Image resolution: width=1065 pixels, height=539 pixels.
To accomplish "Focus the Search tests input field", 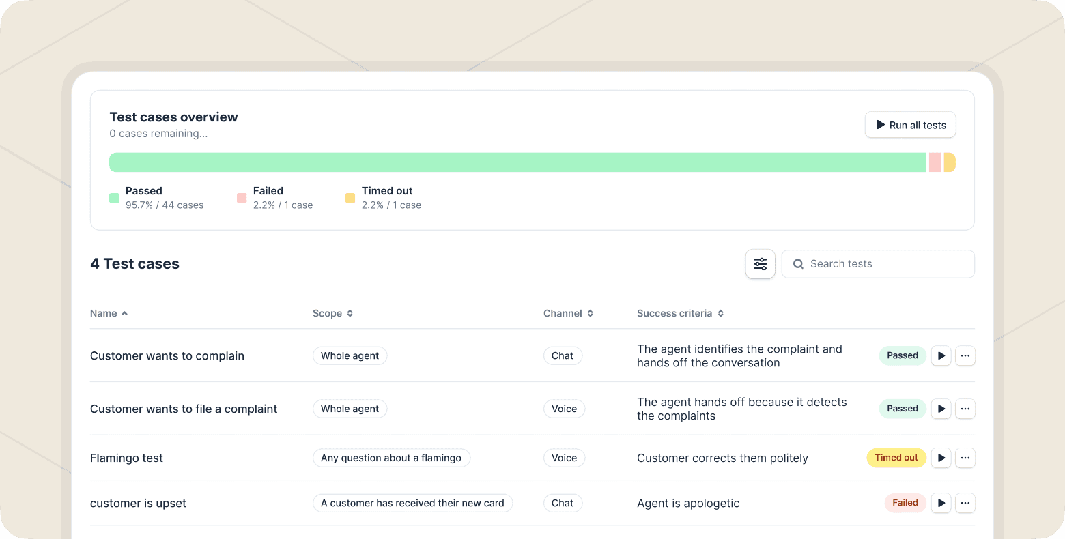I will click(878, 264).
